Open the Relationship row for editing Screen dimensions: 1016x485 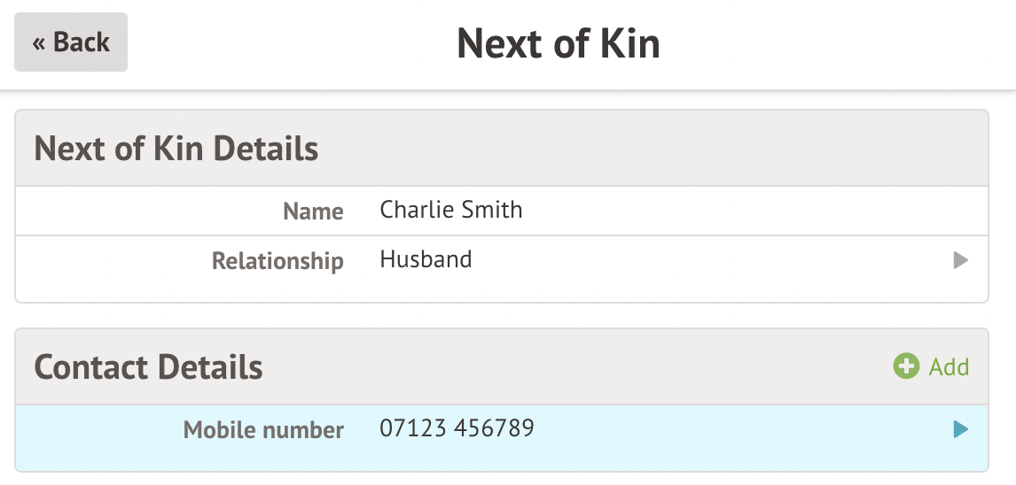tap(502, 268)
